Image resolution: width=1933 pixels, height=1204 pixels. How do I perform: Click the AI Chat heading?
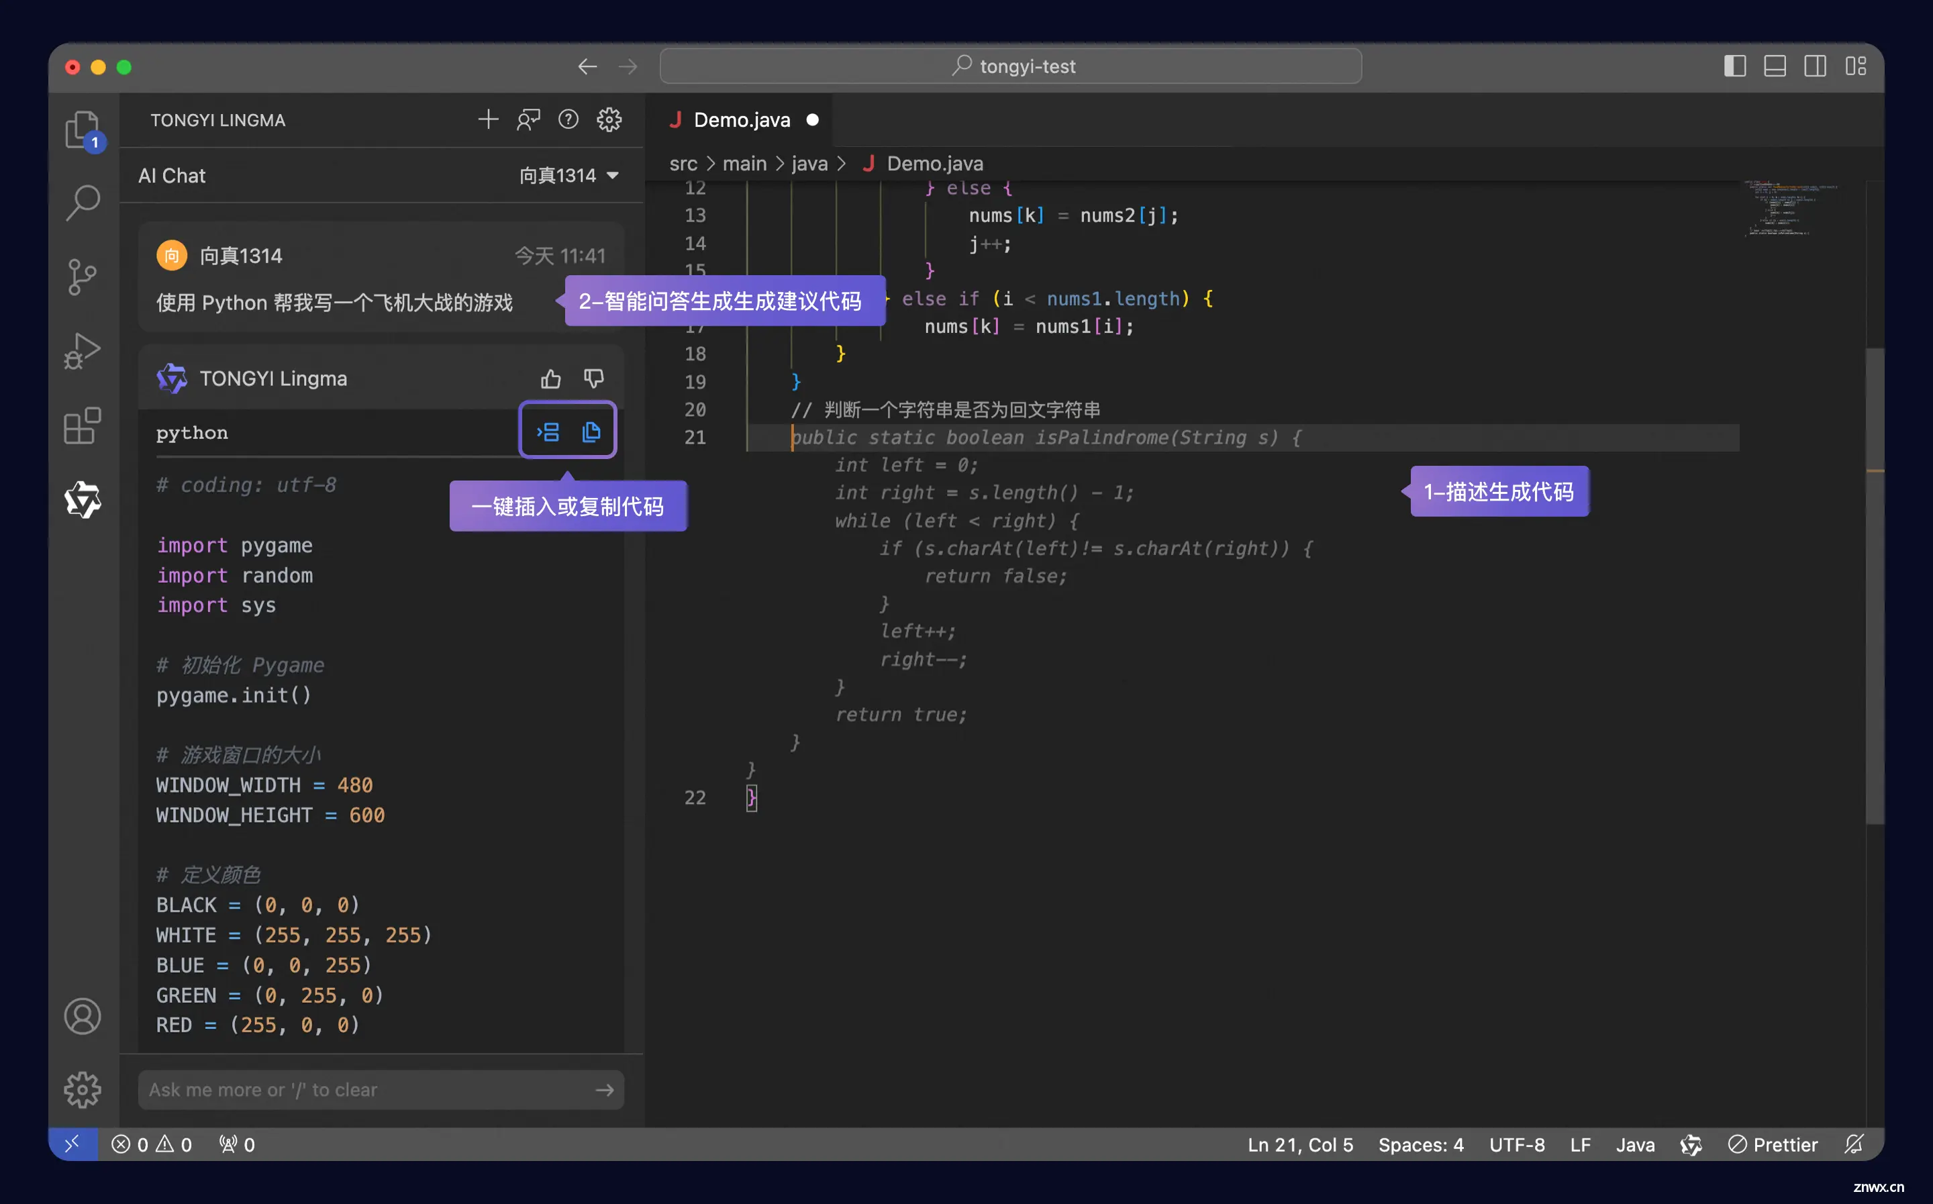(172, 175)
